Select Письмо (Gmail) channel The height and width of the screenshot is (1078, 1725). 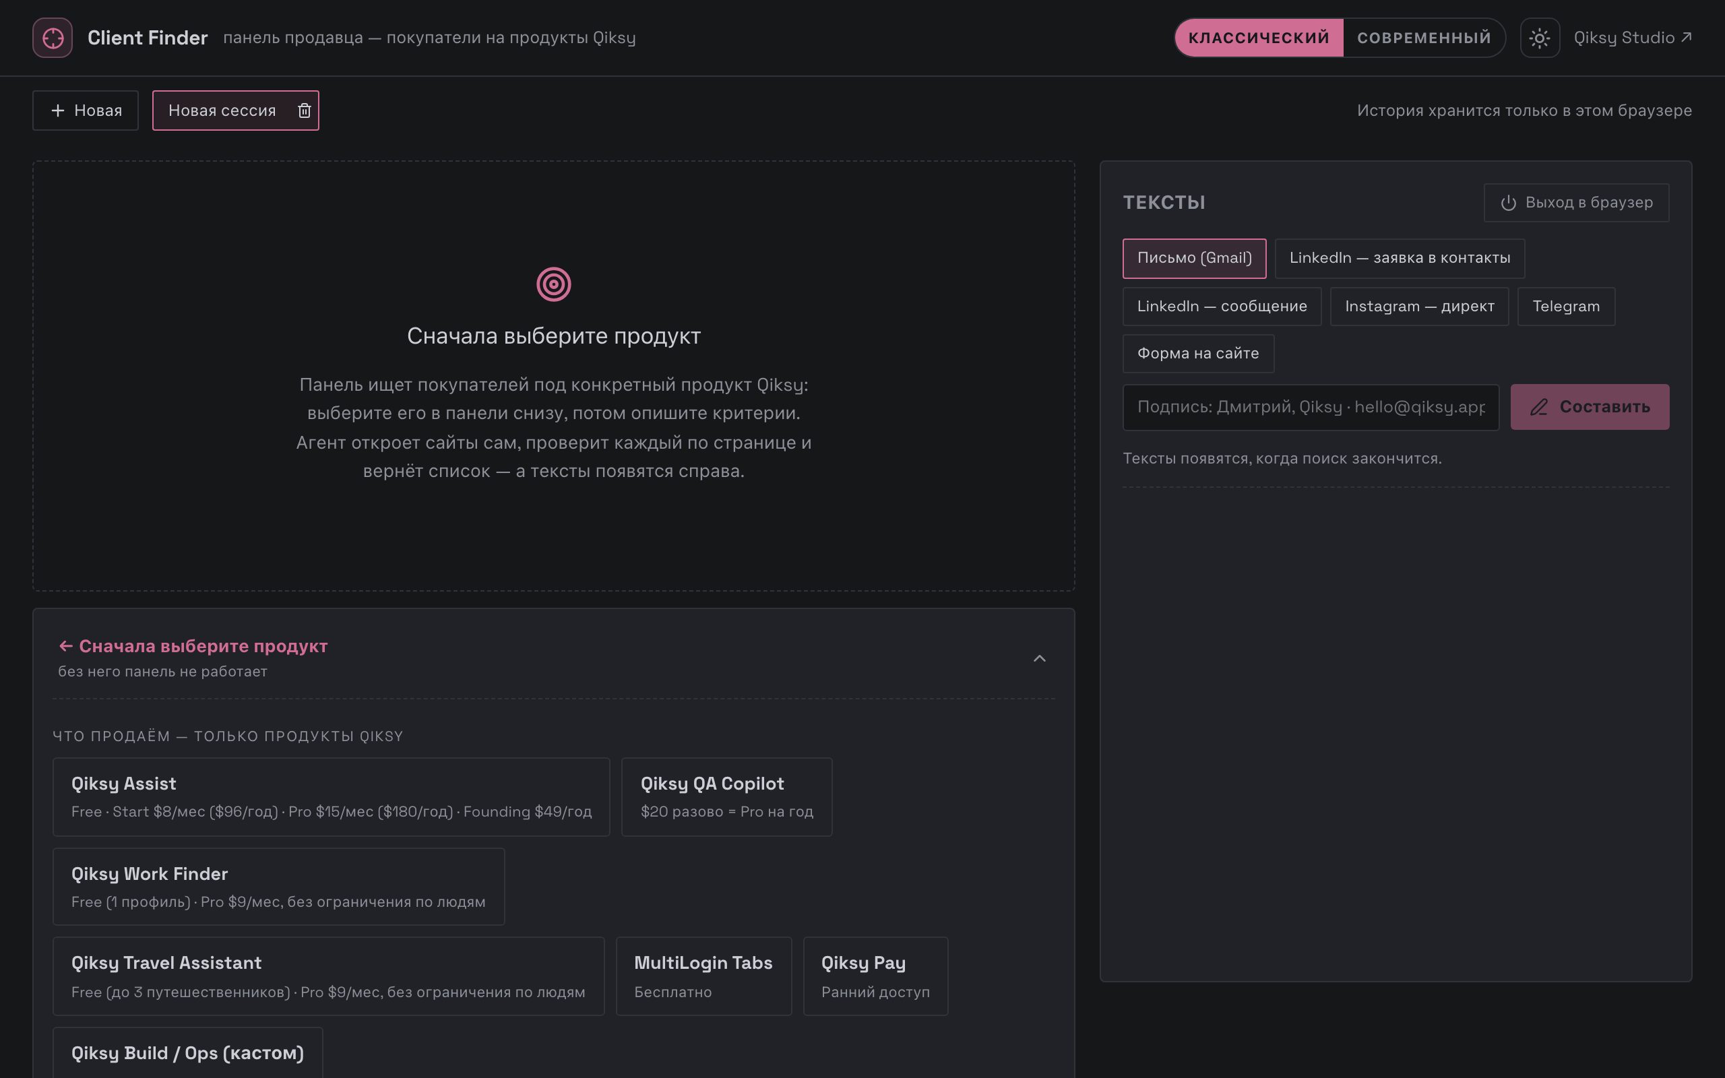click(x=1194, y=258)
